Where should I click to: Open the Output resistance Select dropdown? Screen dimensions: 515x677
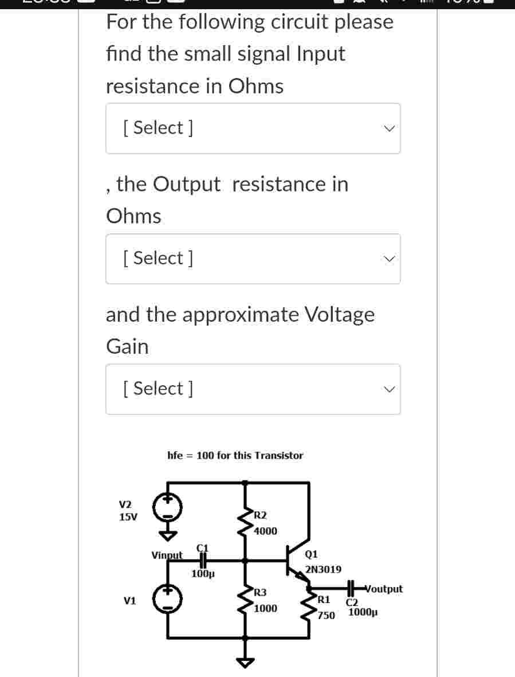pos(253,259)
